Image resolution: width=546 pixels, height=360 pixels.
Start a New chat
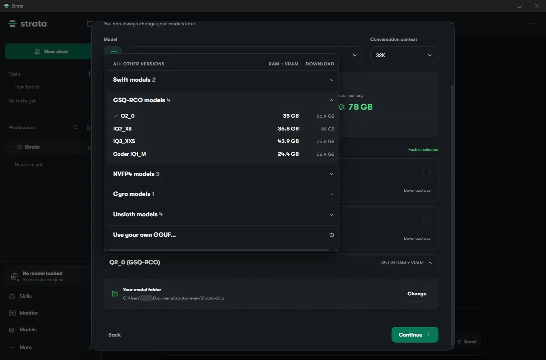tap(48, 51)
